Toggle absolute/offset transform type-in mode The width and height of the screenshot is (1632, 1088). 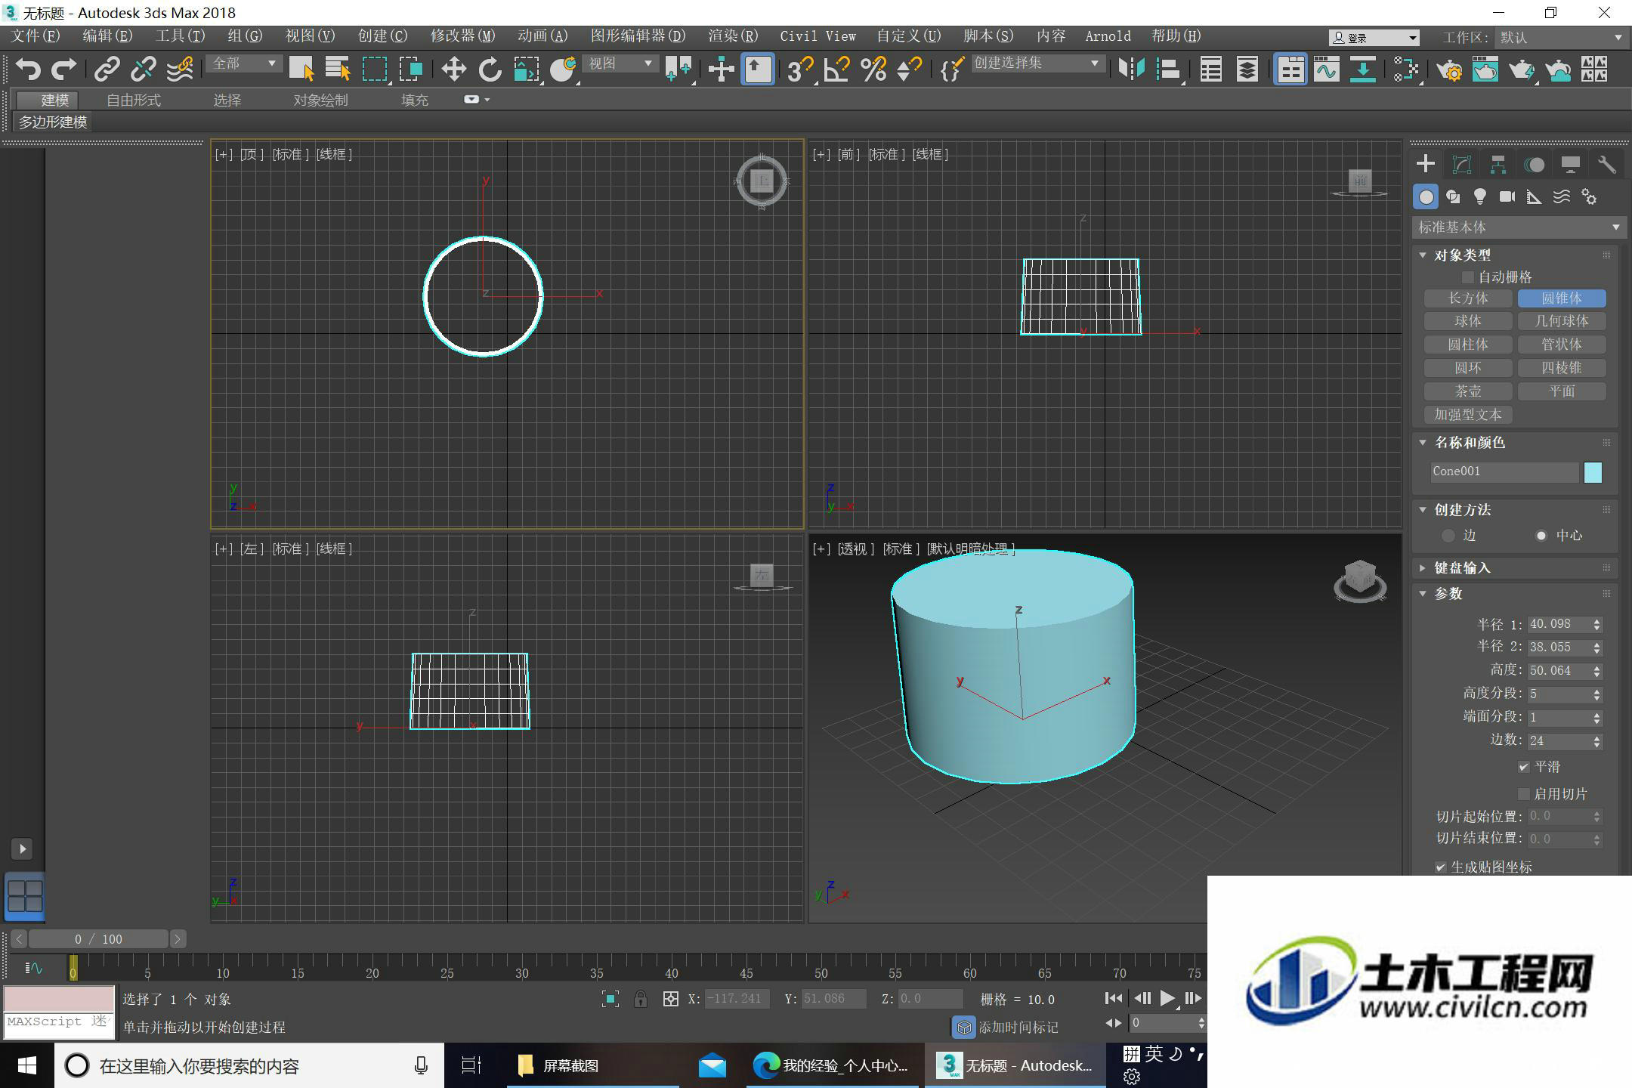tap(670, 999)
